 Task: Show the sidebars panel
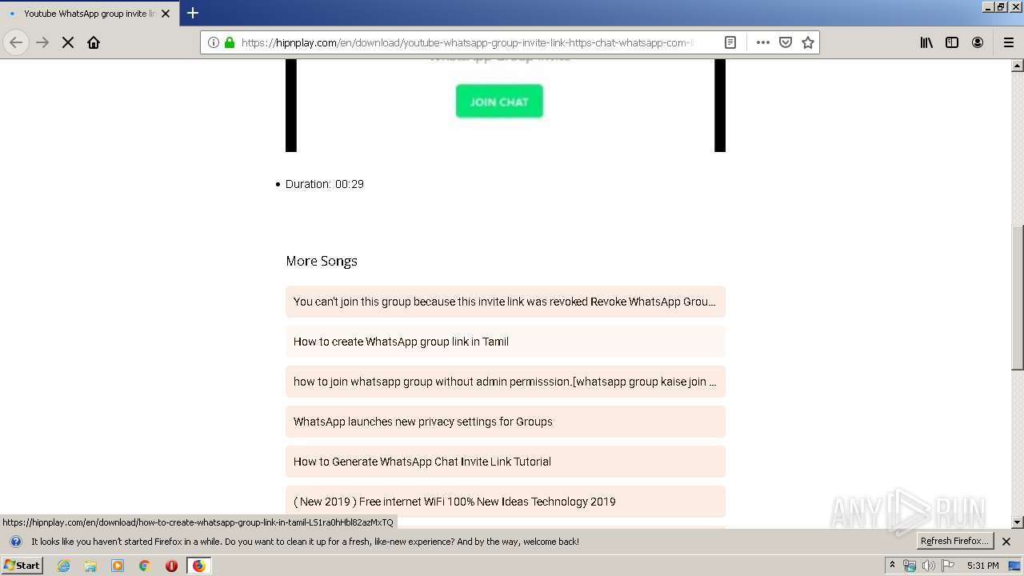point(952,42)
